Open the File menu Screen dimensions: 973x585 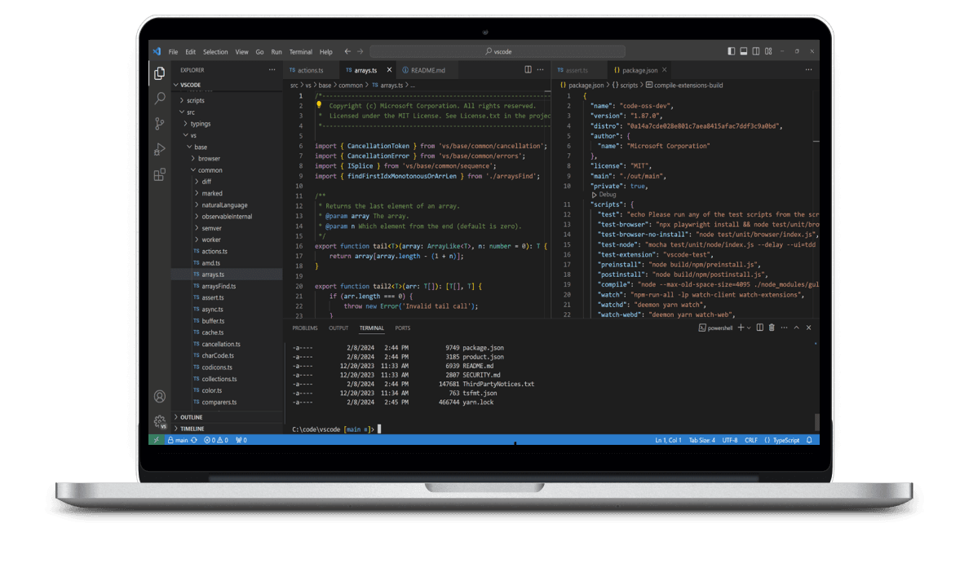pyautogui.click(x=173, y=52)
